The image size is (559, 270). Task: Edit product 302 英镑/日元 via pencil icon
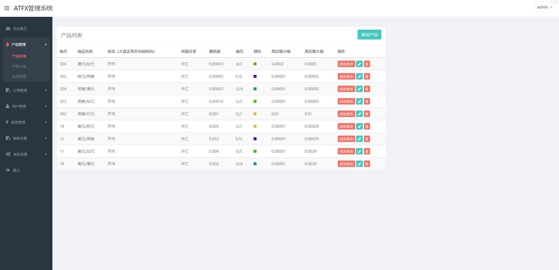[359, 114]
